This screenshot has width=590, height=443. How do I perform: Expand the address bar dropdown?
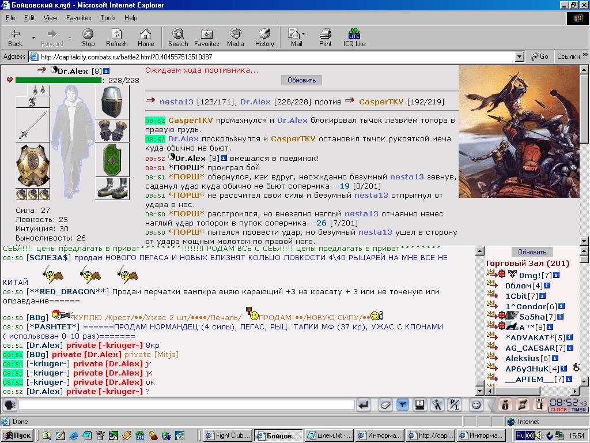(520, 57)
